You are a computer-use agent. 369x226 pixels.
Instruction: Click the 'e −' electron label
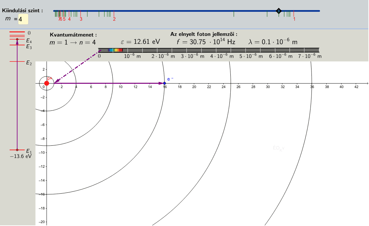[170, 79]
